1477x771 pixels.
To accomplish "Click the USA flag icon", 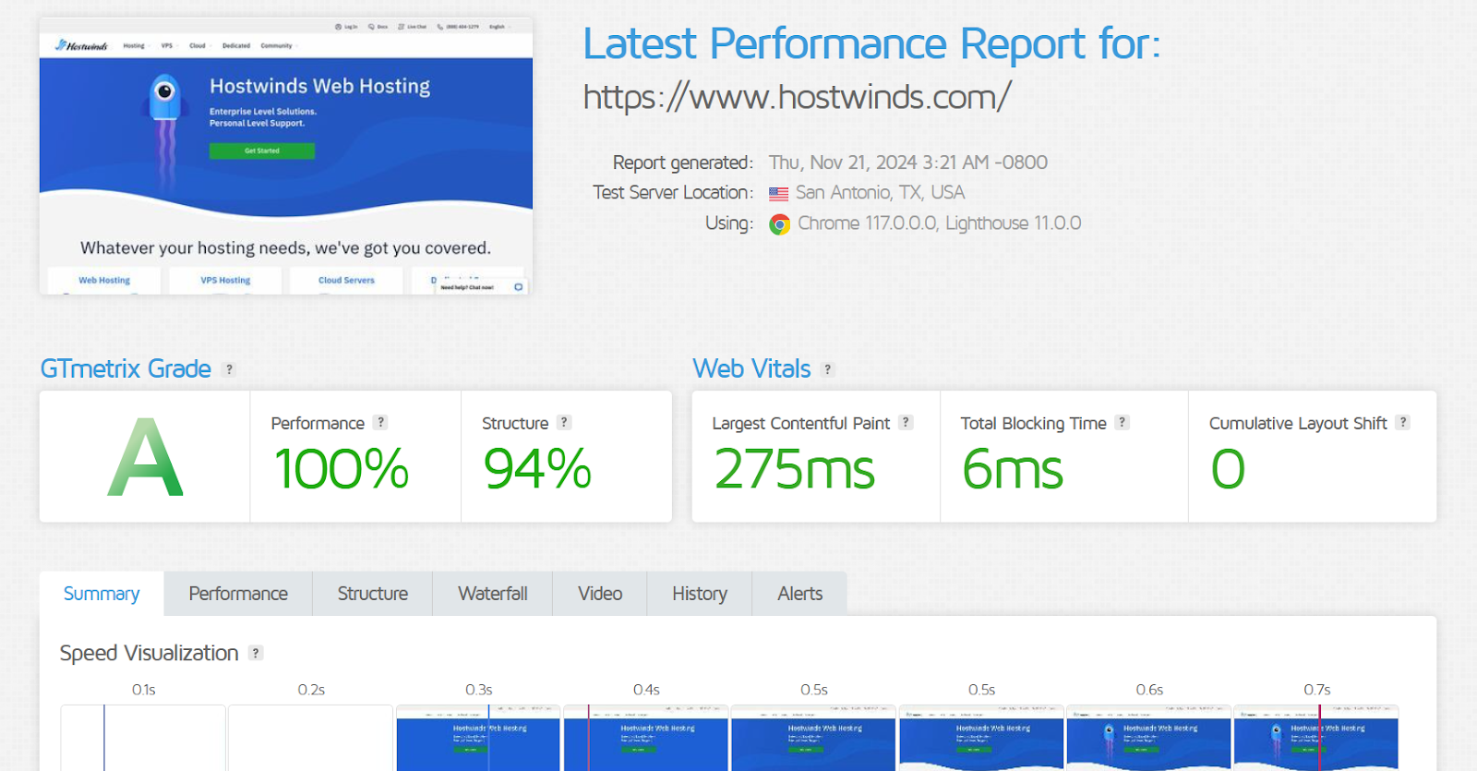I will tap(779, 194).
